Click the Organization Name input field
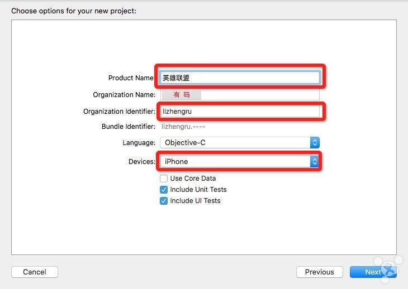 [240, 95]
